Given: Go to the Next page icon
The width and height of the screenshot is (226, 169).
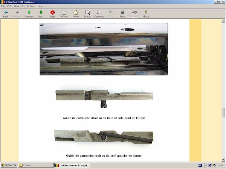Looking at the screenshot, I should coord(41,12).
